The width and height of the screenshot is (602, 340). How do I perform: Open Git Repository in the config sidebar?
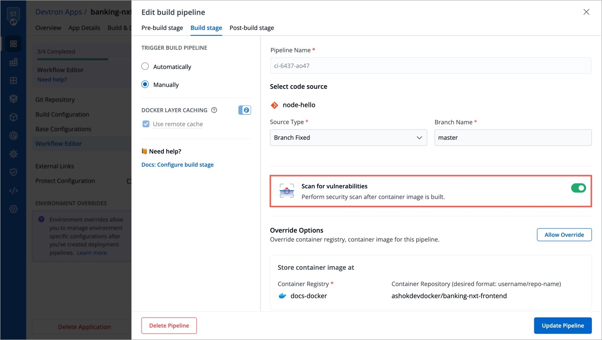(x=55, y=99)
